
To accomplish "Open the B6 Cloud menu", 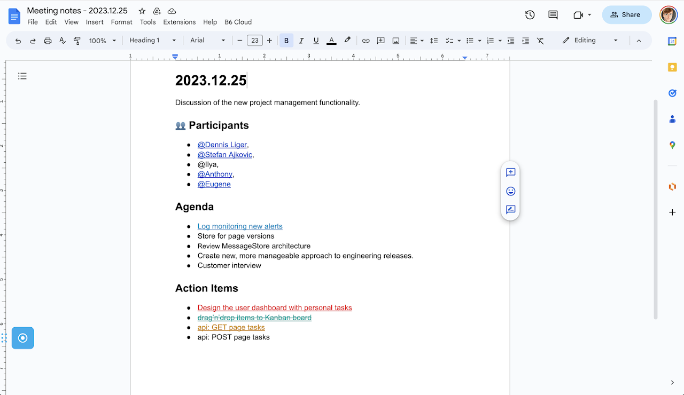I will (238, 22).
